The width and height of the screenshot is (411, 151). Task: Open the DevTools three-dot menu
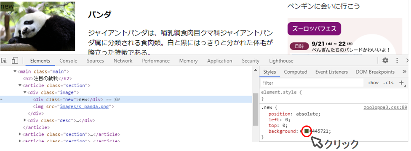coord(397,60)
